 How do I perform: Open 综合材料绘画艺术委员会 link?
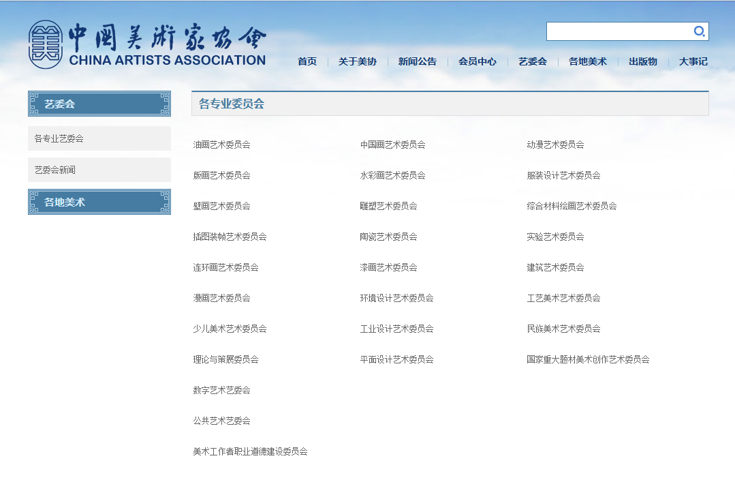(x=572, y=206)
